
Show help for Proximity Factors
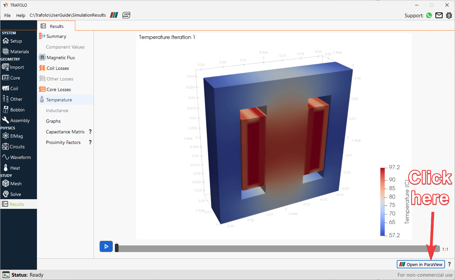tap(90, 142)
